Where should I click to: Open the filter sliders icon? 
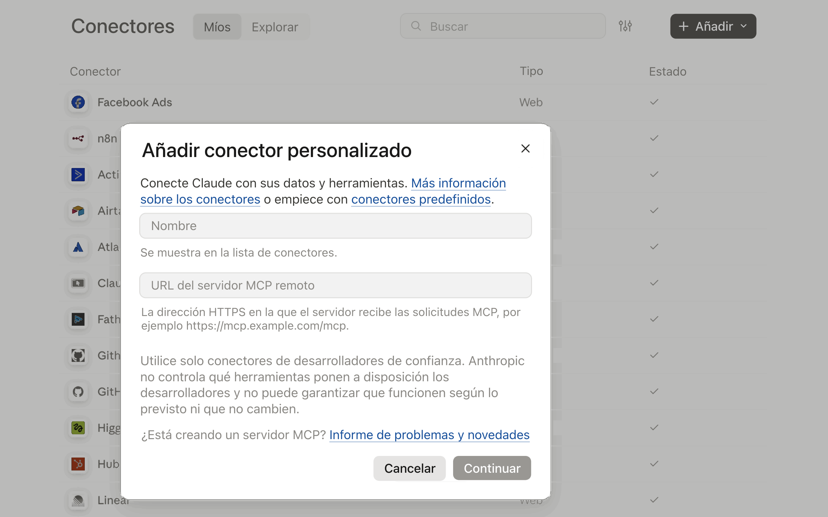coord(625,26)
